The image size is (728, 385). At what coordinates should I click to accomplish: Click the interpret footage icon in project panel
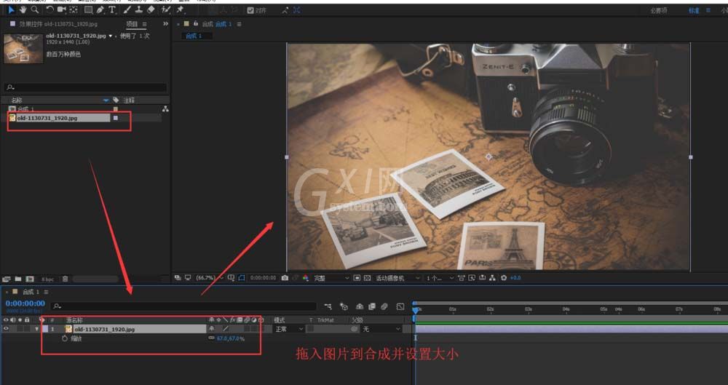7,279
